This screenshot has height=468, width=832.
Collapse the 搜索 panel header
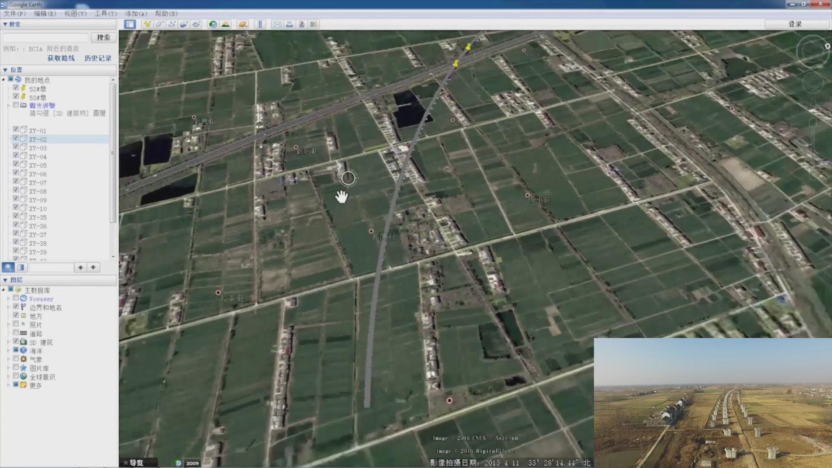(x=58, y=24)
